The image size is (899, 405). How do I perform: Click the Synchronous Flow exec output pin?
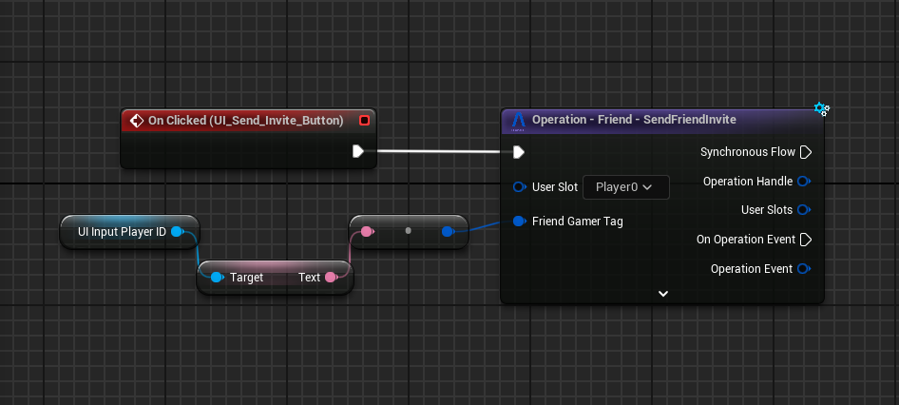click(806, 151)
